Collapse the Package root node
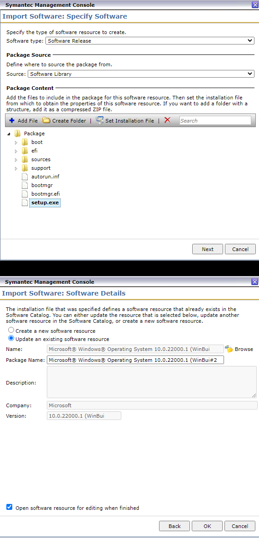The image size is (259, 538). coord(9,134)
